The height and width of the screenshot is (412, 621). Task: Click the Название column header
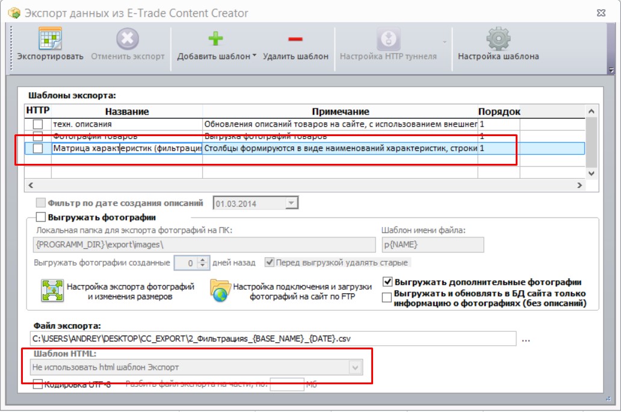pos(127,111)
